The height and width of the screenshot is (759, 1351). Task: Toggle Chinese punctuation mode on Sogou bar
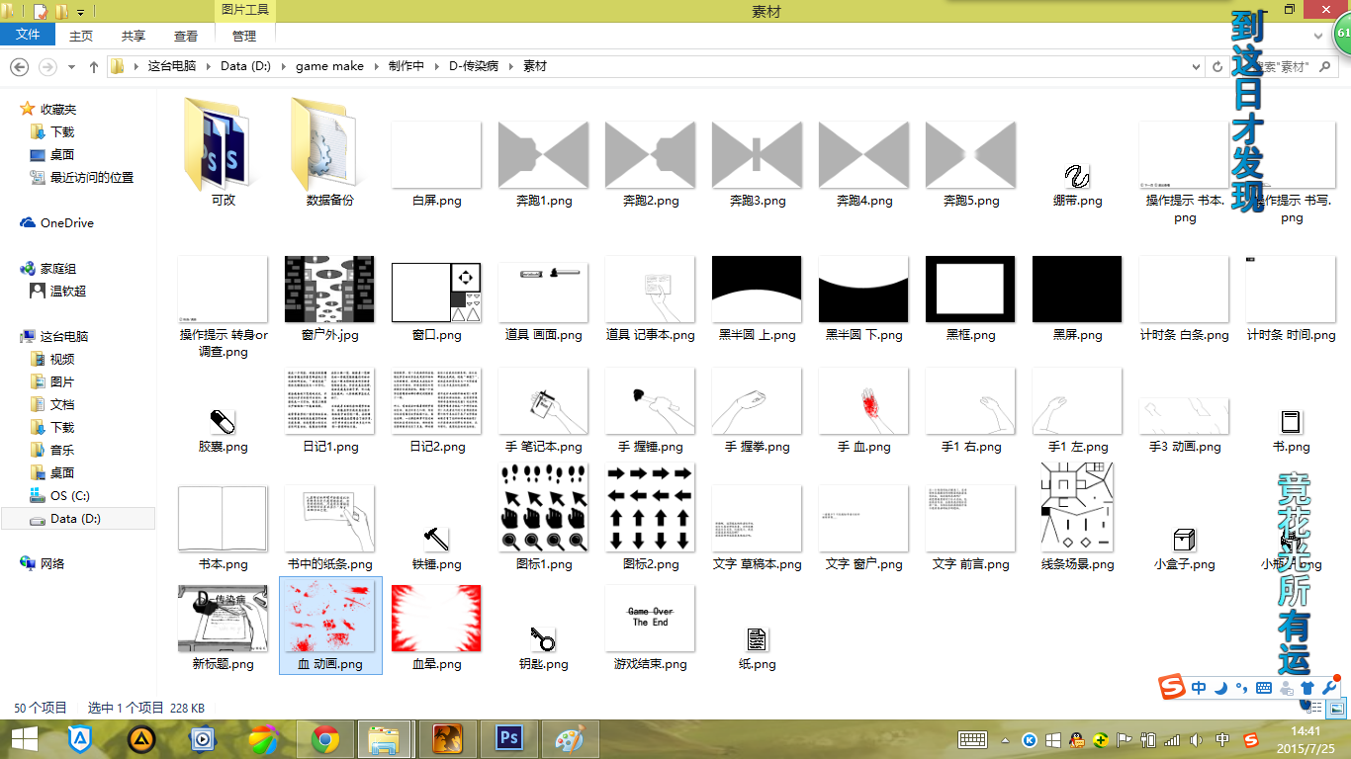click(x=1242, y=688)
